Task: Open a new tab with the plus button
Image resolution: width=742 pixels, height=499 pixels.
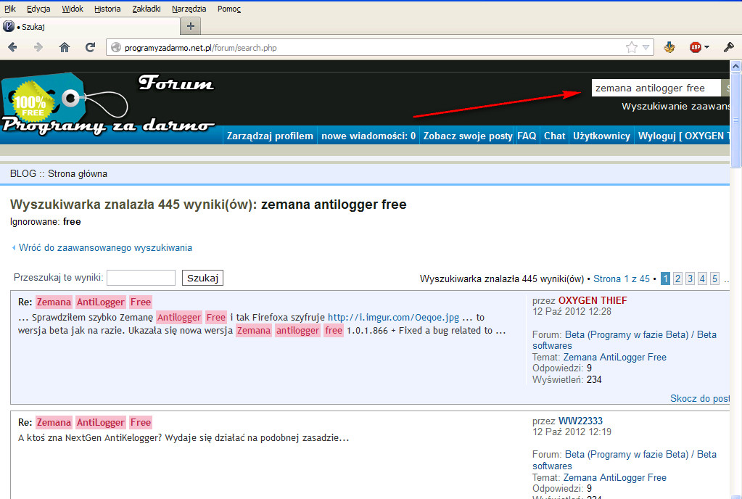Action: click(x=191, y=26)
